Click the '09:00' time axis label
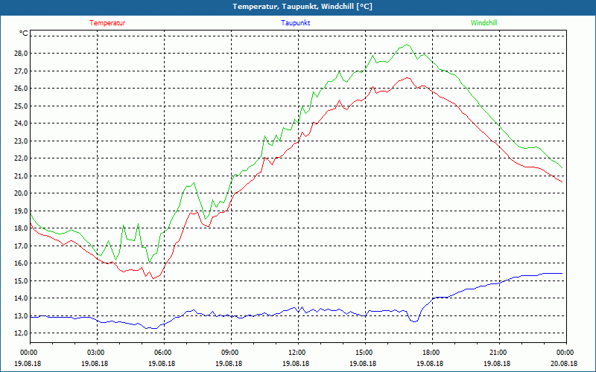 (229, 353)
